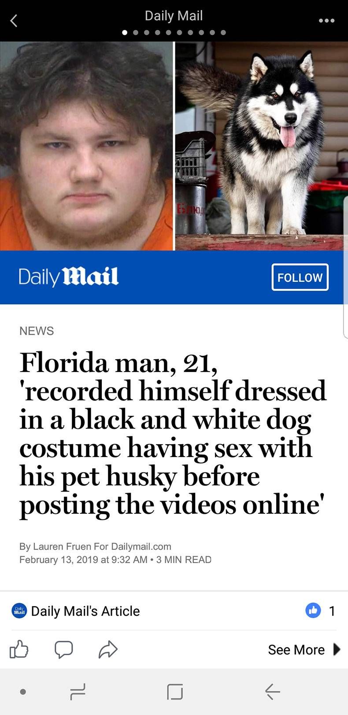This screenshot has height=715, width=348.
Task: Tap the blue like reaction badge
Action: pyautogui.click(x=313, y=610)
